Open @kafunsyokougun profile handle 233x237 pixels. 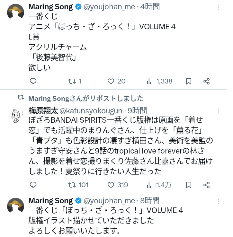[x=91, y=111]
